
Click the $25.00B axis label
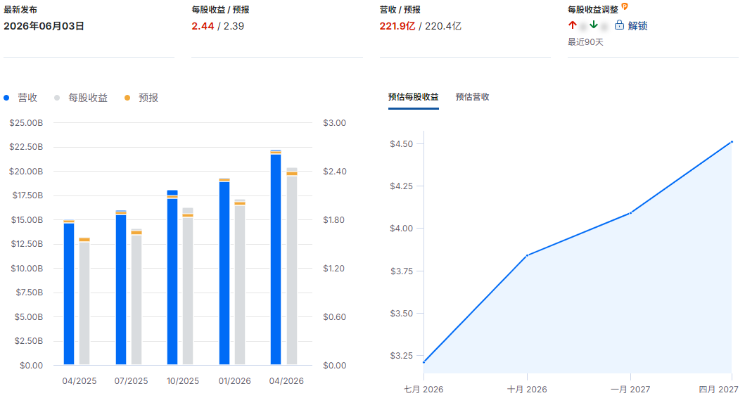click(26, 123)
